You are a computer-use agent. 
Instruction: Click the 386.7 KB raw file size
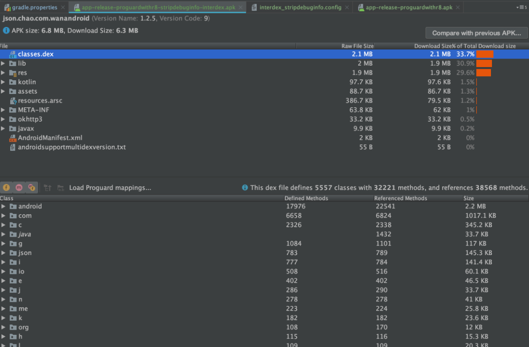coord(359,101)
